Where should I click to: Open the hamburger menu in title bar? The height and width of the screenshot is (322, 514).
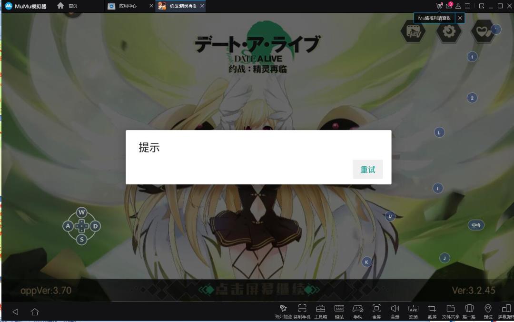(467, 6)
